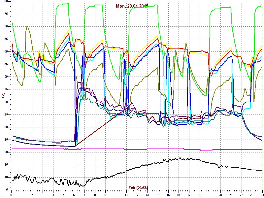Pick hour 3 on the time axis
This screenshot has width=264, height=198.
pos(43,195)
